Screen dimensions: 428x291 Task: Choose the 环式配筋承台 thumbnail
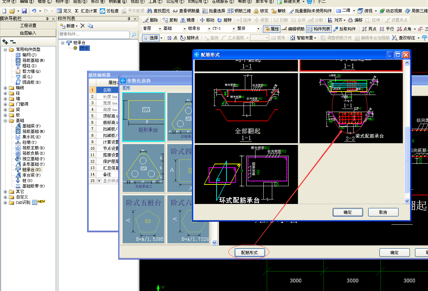pyautogui.click(x=246, y=174)
